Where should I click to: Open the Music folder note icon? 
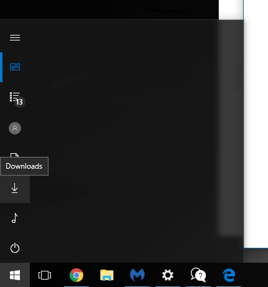pos(15,218)
